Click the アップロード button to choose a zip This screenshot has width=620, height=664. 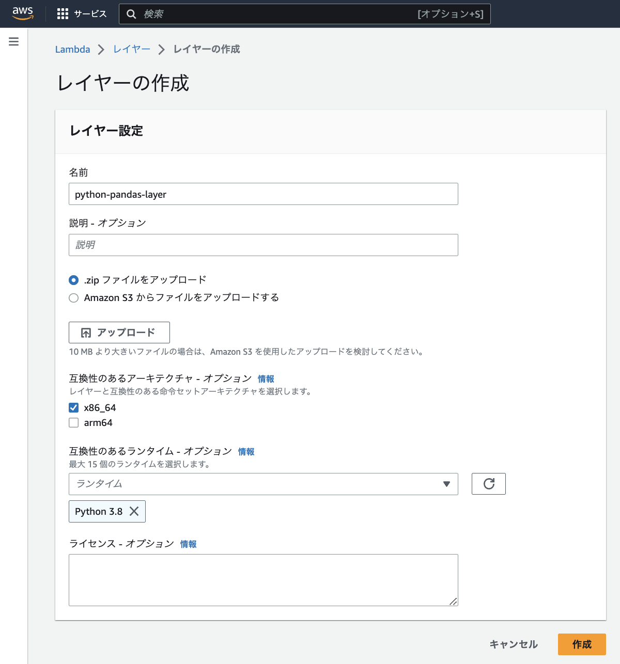point(119,332)
